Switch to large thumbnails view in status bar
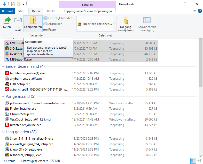The image size is (203, 164). [x=199, y=161]
